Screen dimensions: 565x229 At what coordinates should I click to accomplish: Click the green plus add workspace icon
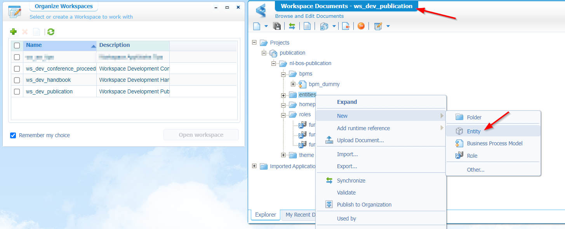point(13,32)
